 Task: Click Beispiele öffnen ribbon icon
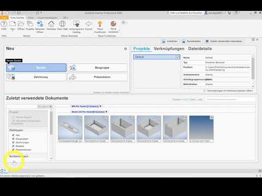pyautogui.click(x=40, y=24)
